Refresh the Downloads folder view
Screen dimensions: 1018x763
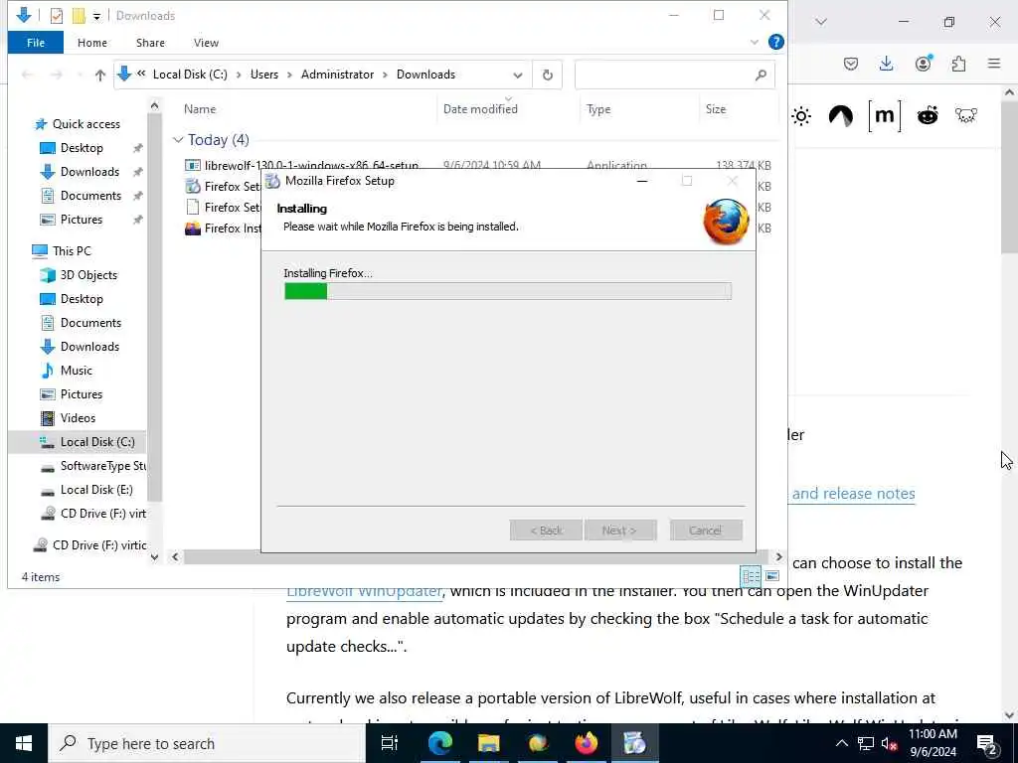point(548,76)
